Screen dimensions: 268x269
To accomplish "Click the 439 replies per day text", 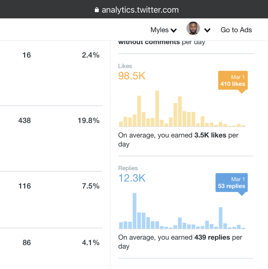I will [x=212, y=237].
